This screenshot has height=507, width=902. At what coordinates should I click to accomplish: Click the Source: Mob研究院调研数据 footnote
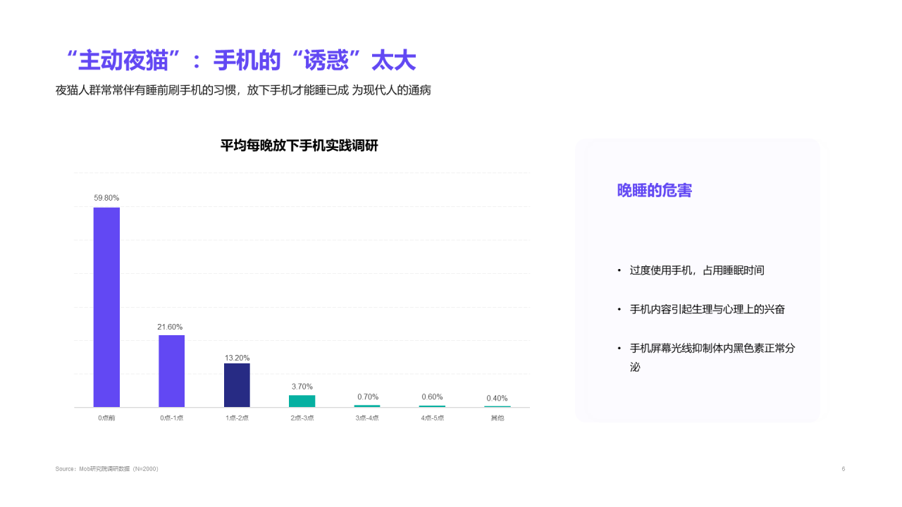click(107, 469)
